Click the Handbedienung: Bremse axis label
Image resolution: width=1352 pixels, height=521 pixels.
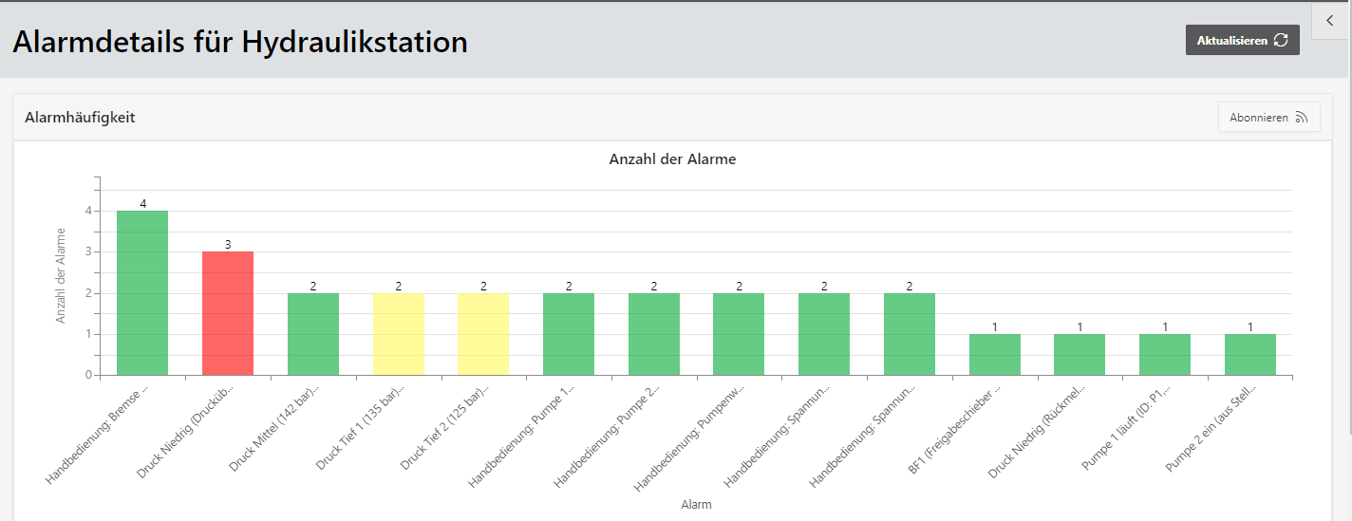(x=99, y=434)
